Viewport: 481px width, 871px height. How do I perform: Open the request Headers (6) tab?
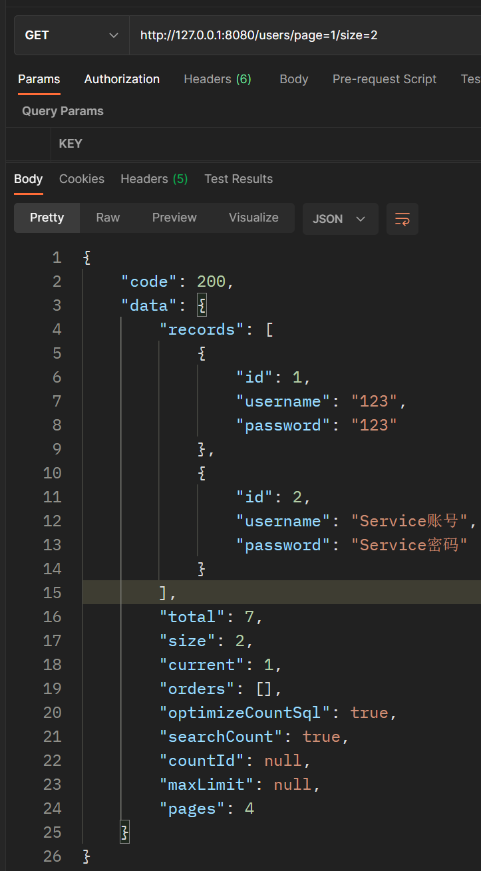(218, 79)
